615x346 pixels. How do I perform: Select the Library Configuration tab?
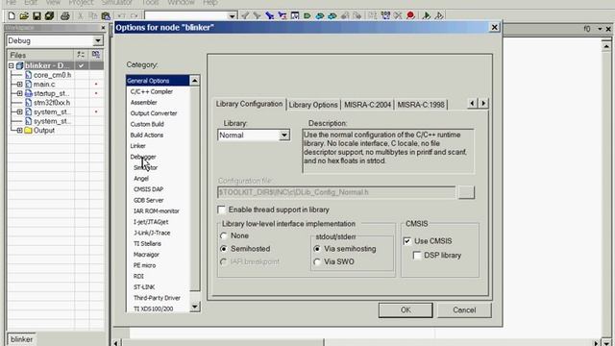(x=249, y=104)
